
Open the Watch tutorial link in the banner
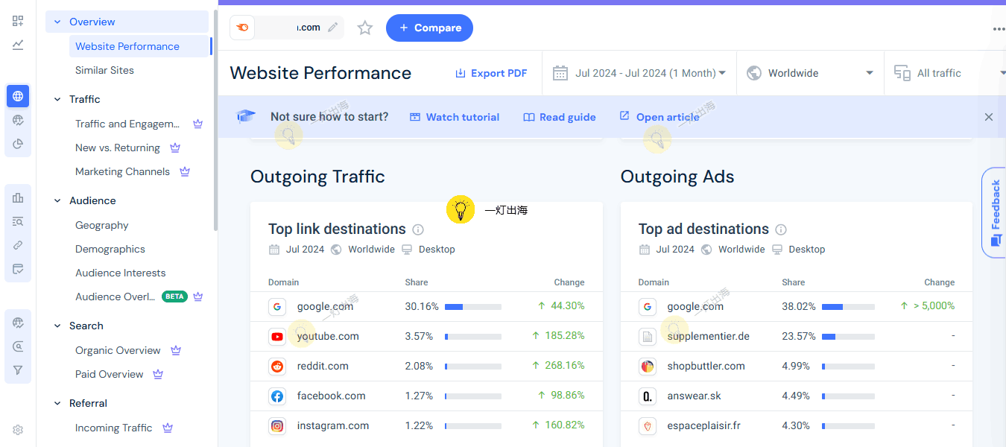pos(455,117)
